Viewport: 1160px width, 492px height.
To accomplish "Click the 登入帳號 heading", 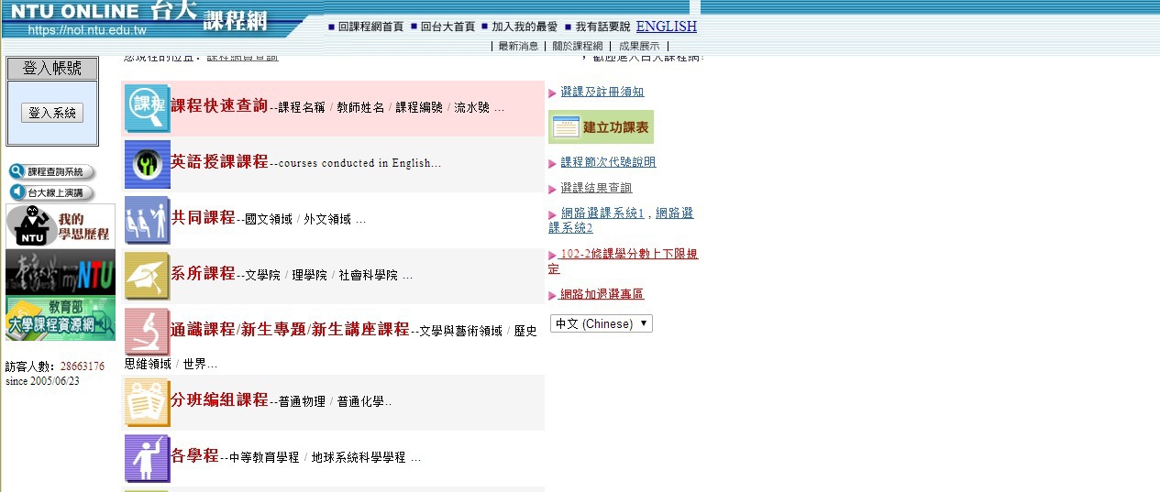I will pos(52,69).
